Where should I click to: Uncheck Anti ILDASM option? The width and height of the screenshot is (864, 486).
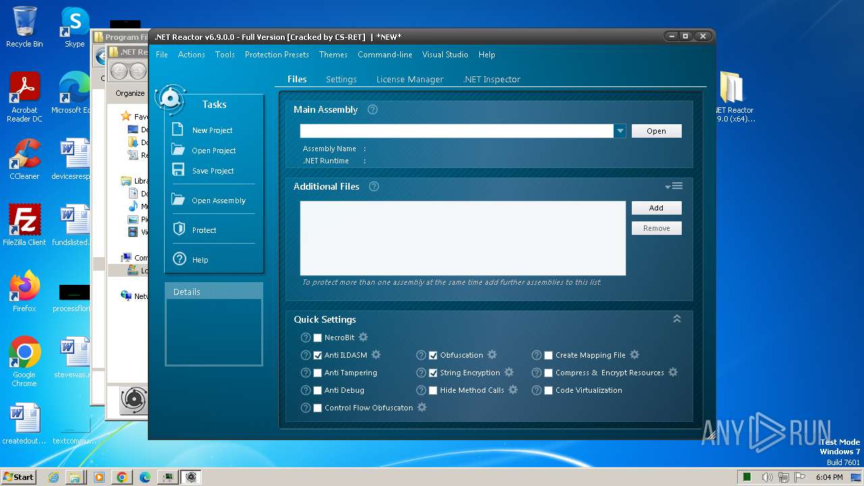317,355
